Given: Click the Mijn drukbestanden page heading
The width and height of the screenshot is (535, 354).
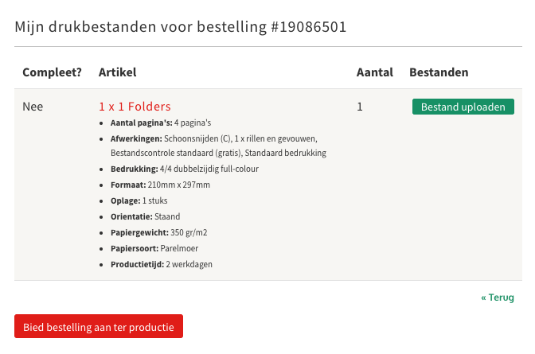Looking at the screenshot, I should (181, 27).
